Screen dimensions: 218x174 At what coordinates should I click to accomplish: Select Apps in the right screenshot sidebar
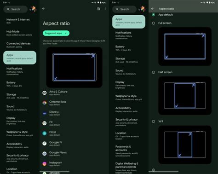point(129,22)
